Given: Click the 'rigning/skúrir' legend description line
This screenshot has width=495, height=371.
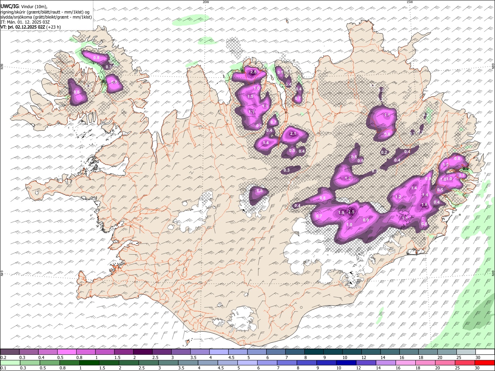Looking at the screenshot, I should 45,12.
